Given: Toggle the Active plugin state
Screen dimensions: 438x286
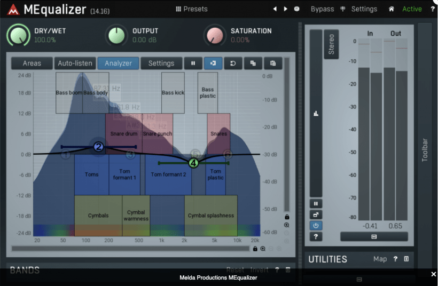Looking at the screenshot, I should (412, 9).
